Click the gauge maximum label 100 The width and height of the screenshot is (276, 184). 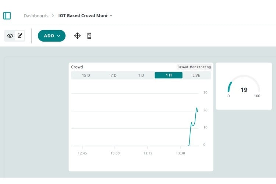coord(257,96)
